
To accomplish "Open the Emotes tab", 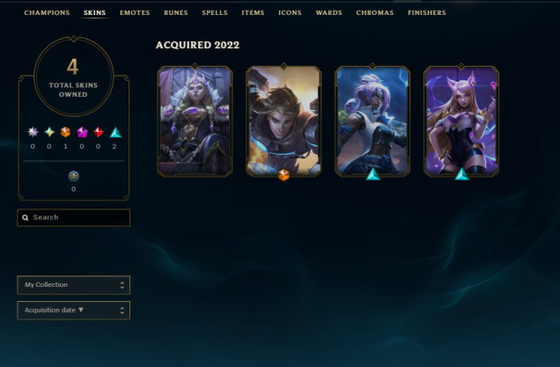I will point(135,13).
